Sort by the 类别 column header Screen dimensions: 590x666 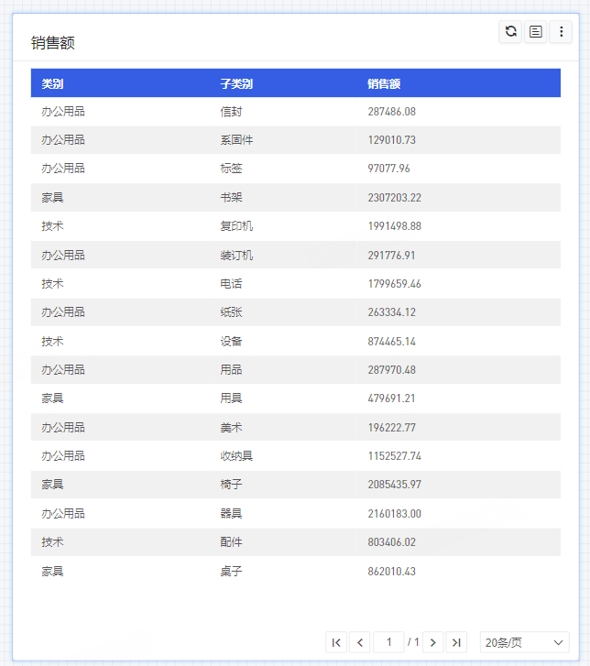[x=53, y=83]
